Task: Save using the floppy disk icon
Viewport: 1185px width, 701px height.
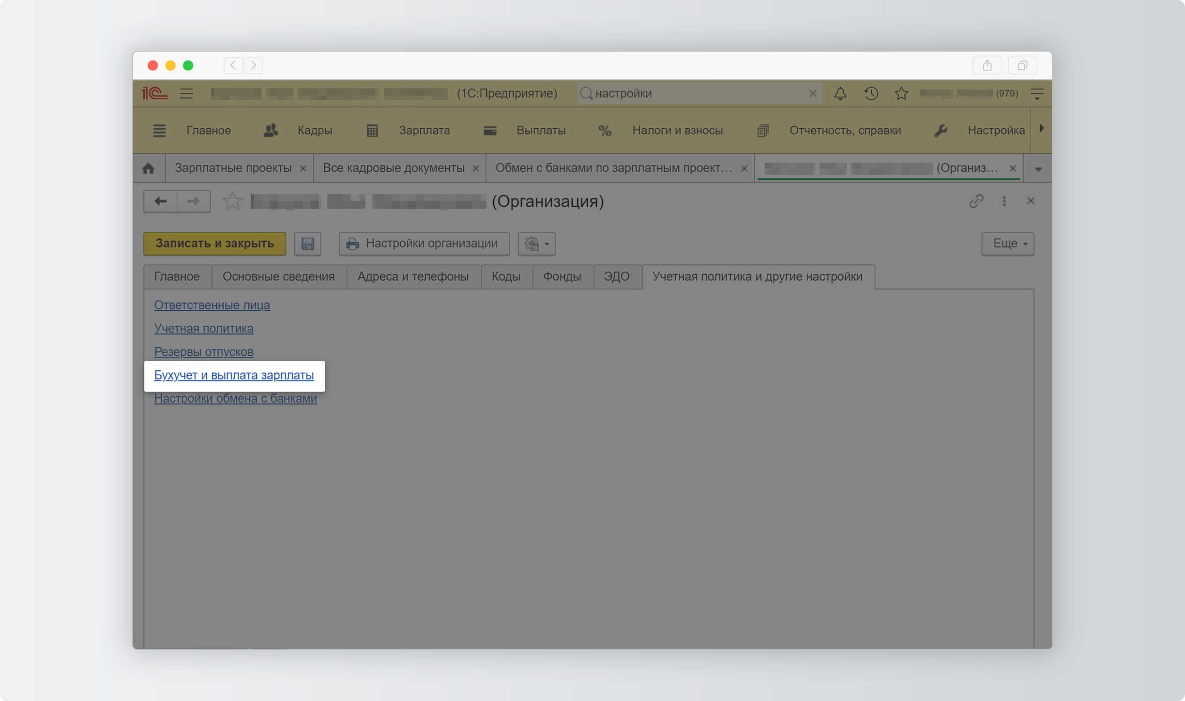Action: [308, 244]
